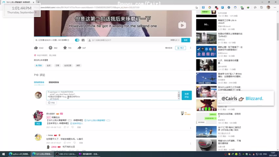
Task: Open the emoji picker below the comment box
Action: click(x=51, y=103)
